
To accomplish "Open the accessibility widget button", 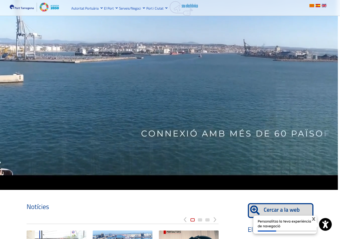I will pyautogui.click(x=325, y=224).
